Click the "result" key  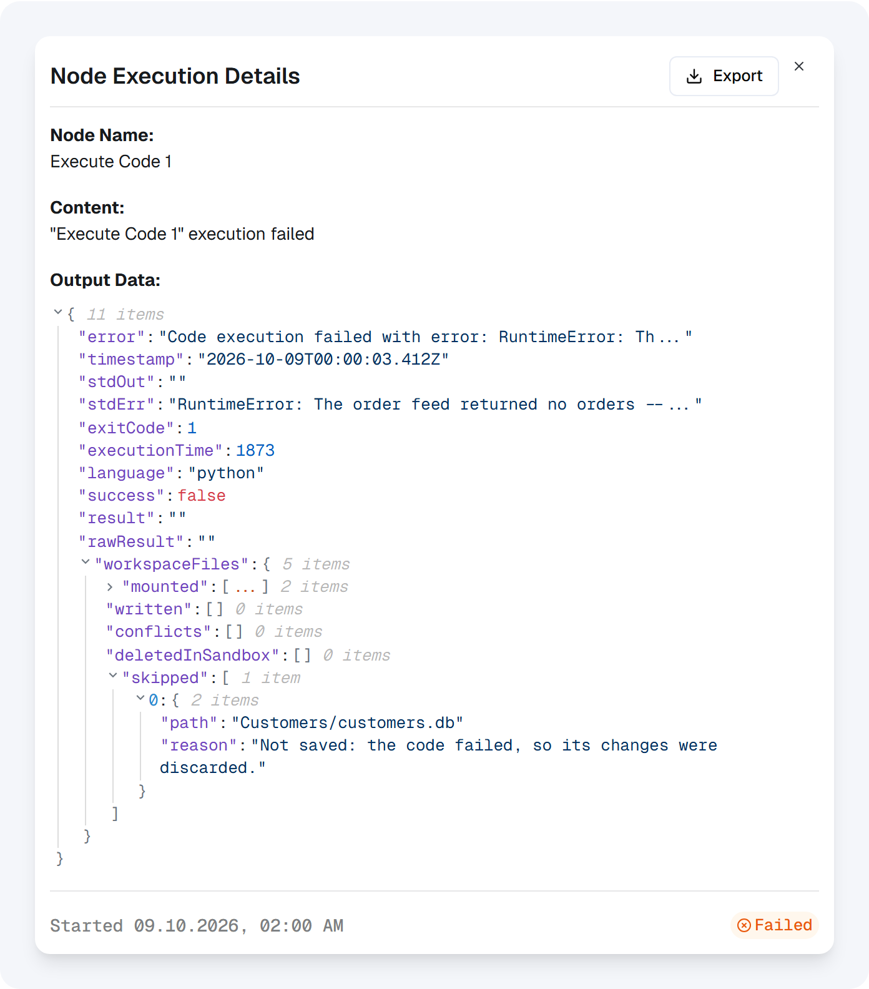pos(117,518)
